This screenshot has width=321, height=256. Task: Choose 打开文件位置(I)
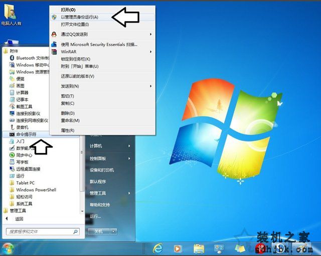coord(75,24)
